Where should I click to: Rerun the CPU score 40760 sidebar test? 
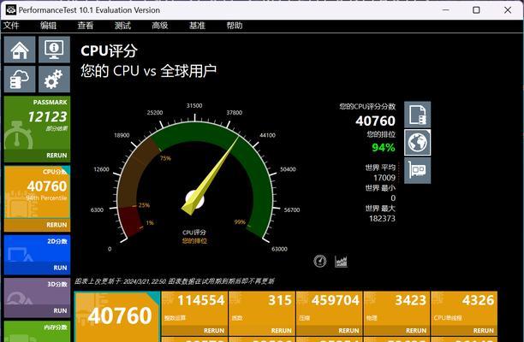click(x=57, y=225)
